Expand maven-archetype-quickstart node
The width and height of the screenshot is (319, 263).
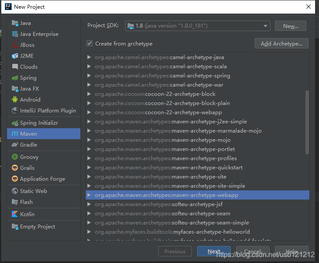89,168
